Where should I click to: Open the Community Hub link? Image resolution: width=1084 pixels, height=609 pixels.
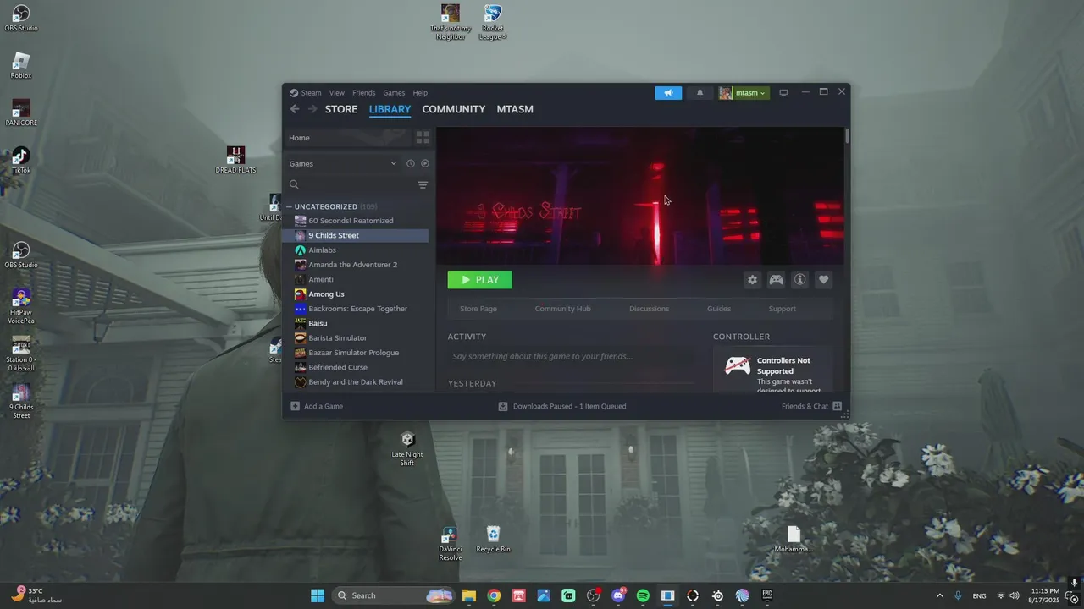(x=562, y=309)
